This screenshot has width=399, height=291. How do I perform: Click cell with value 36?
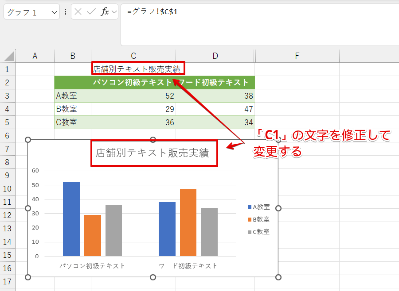133,122
